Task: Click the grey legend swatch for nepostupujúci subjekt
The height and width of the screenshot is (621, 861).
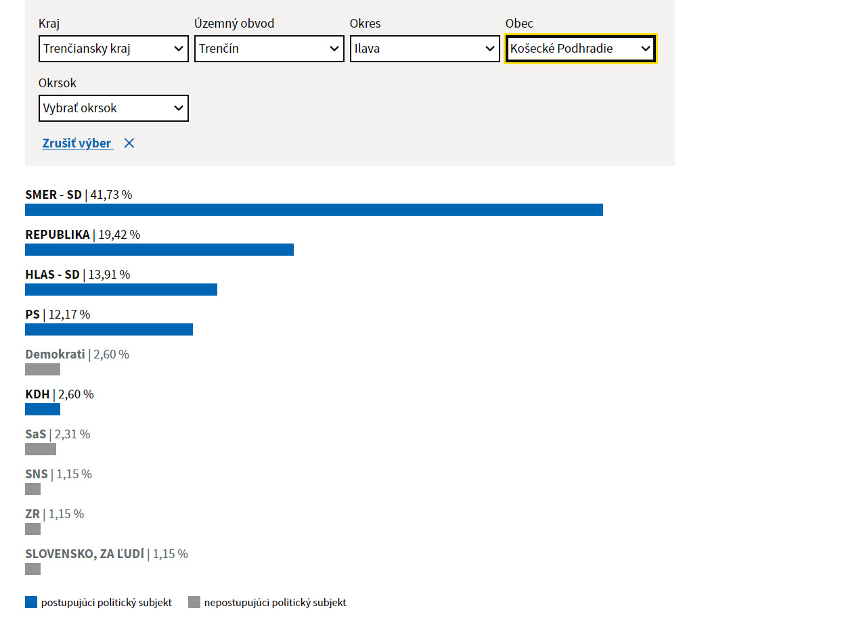Action: click(194, 602)
